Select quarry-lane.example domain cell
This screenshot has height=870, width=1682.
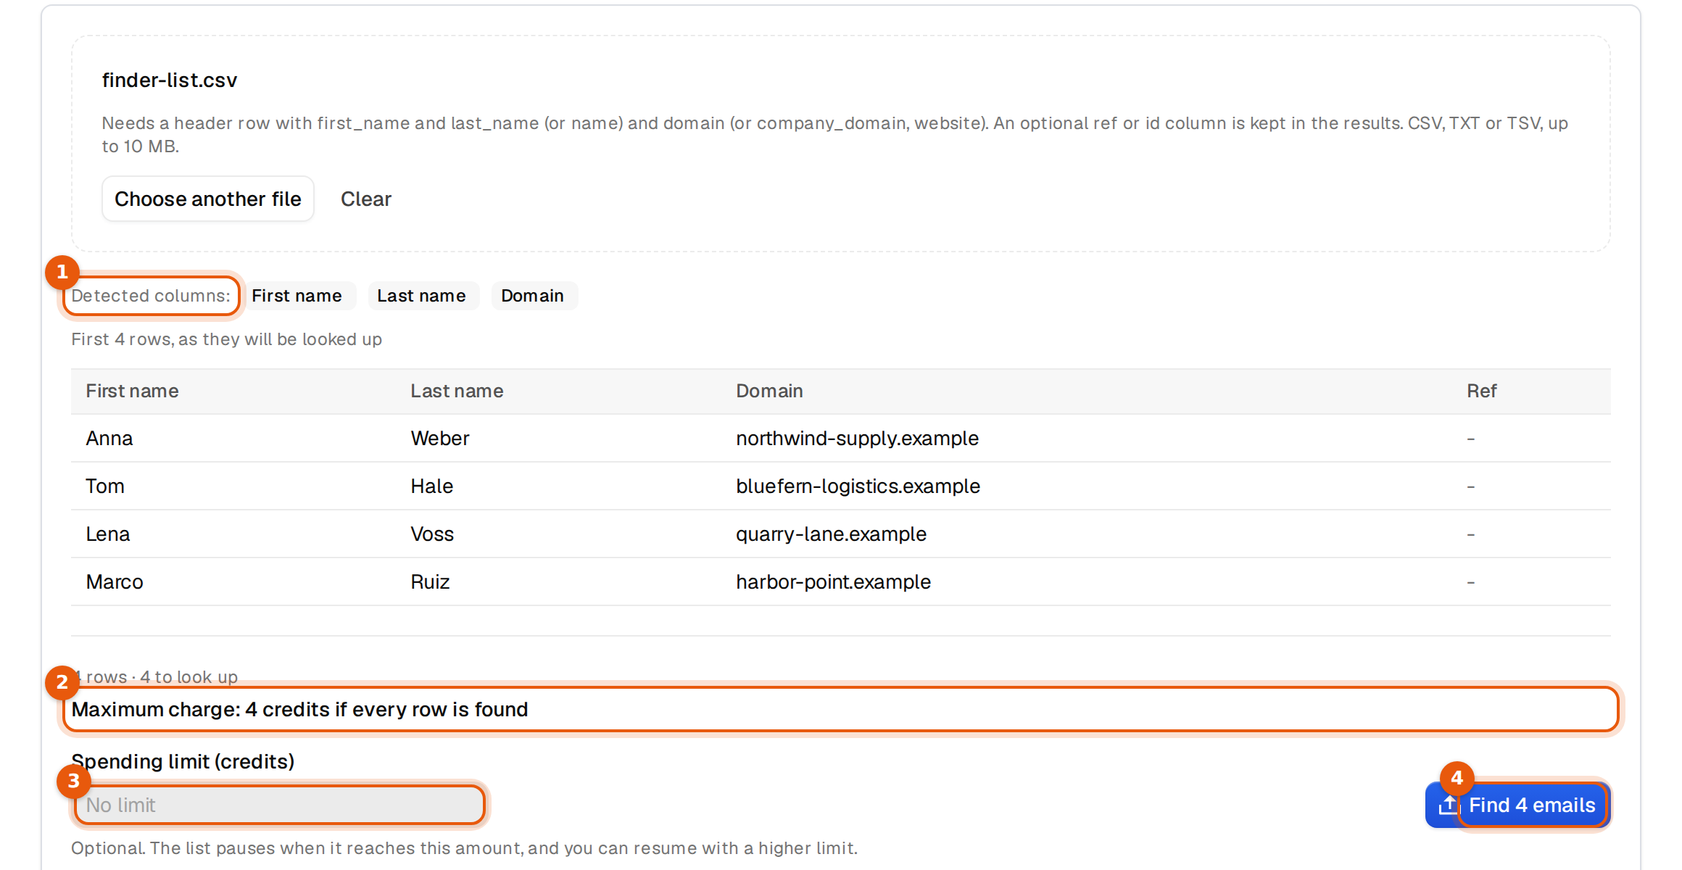pos(831,534)
